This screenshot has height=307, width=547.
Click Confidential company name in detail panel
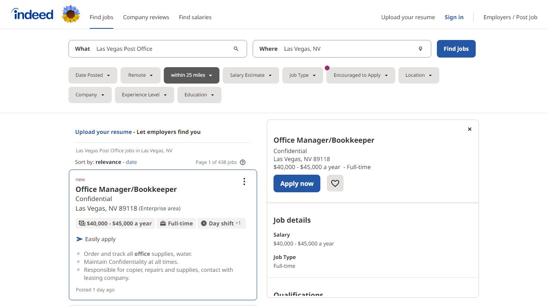pos(290,151)
